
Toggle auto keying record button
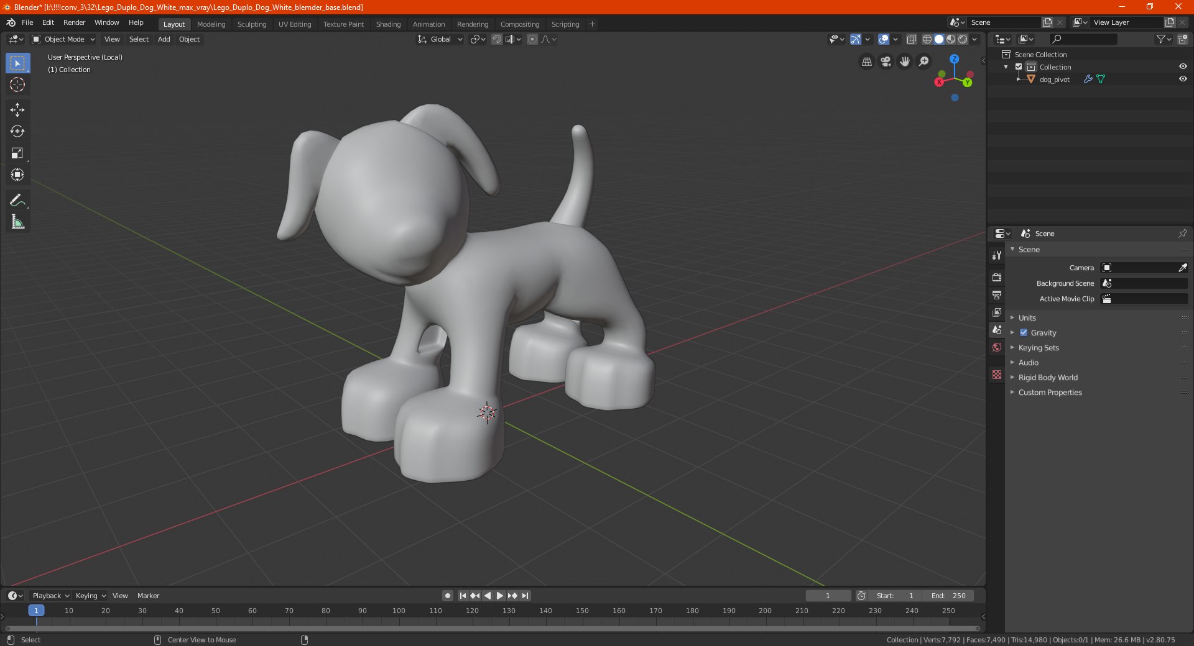point(448,596)
